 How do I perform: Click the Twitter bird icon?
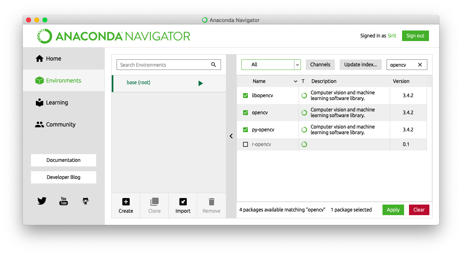(42, 201)
